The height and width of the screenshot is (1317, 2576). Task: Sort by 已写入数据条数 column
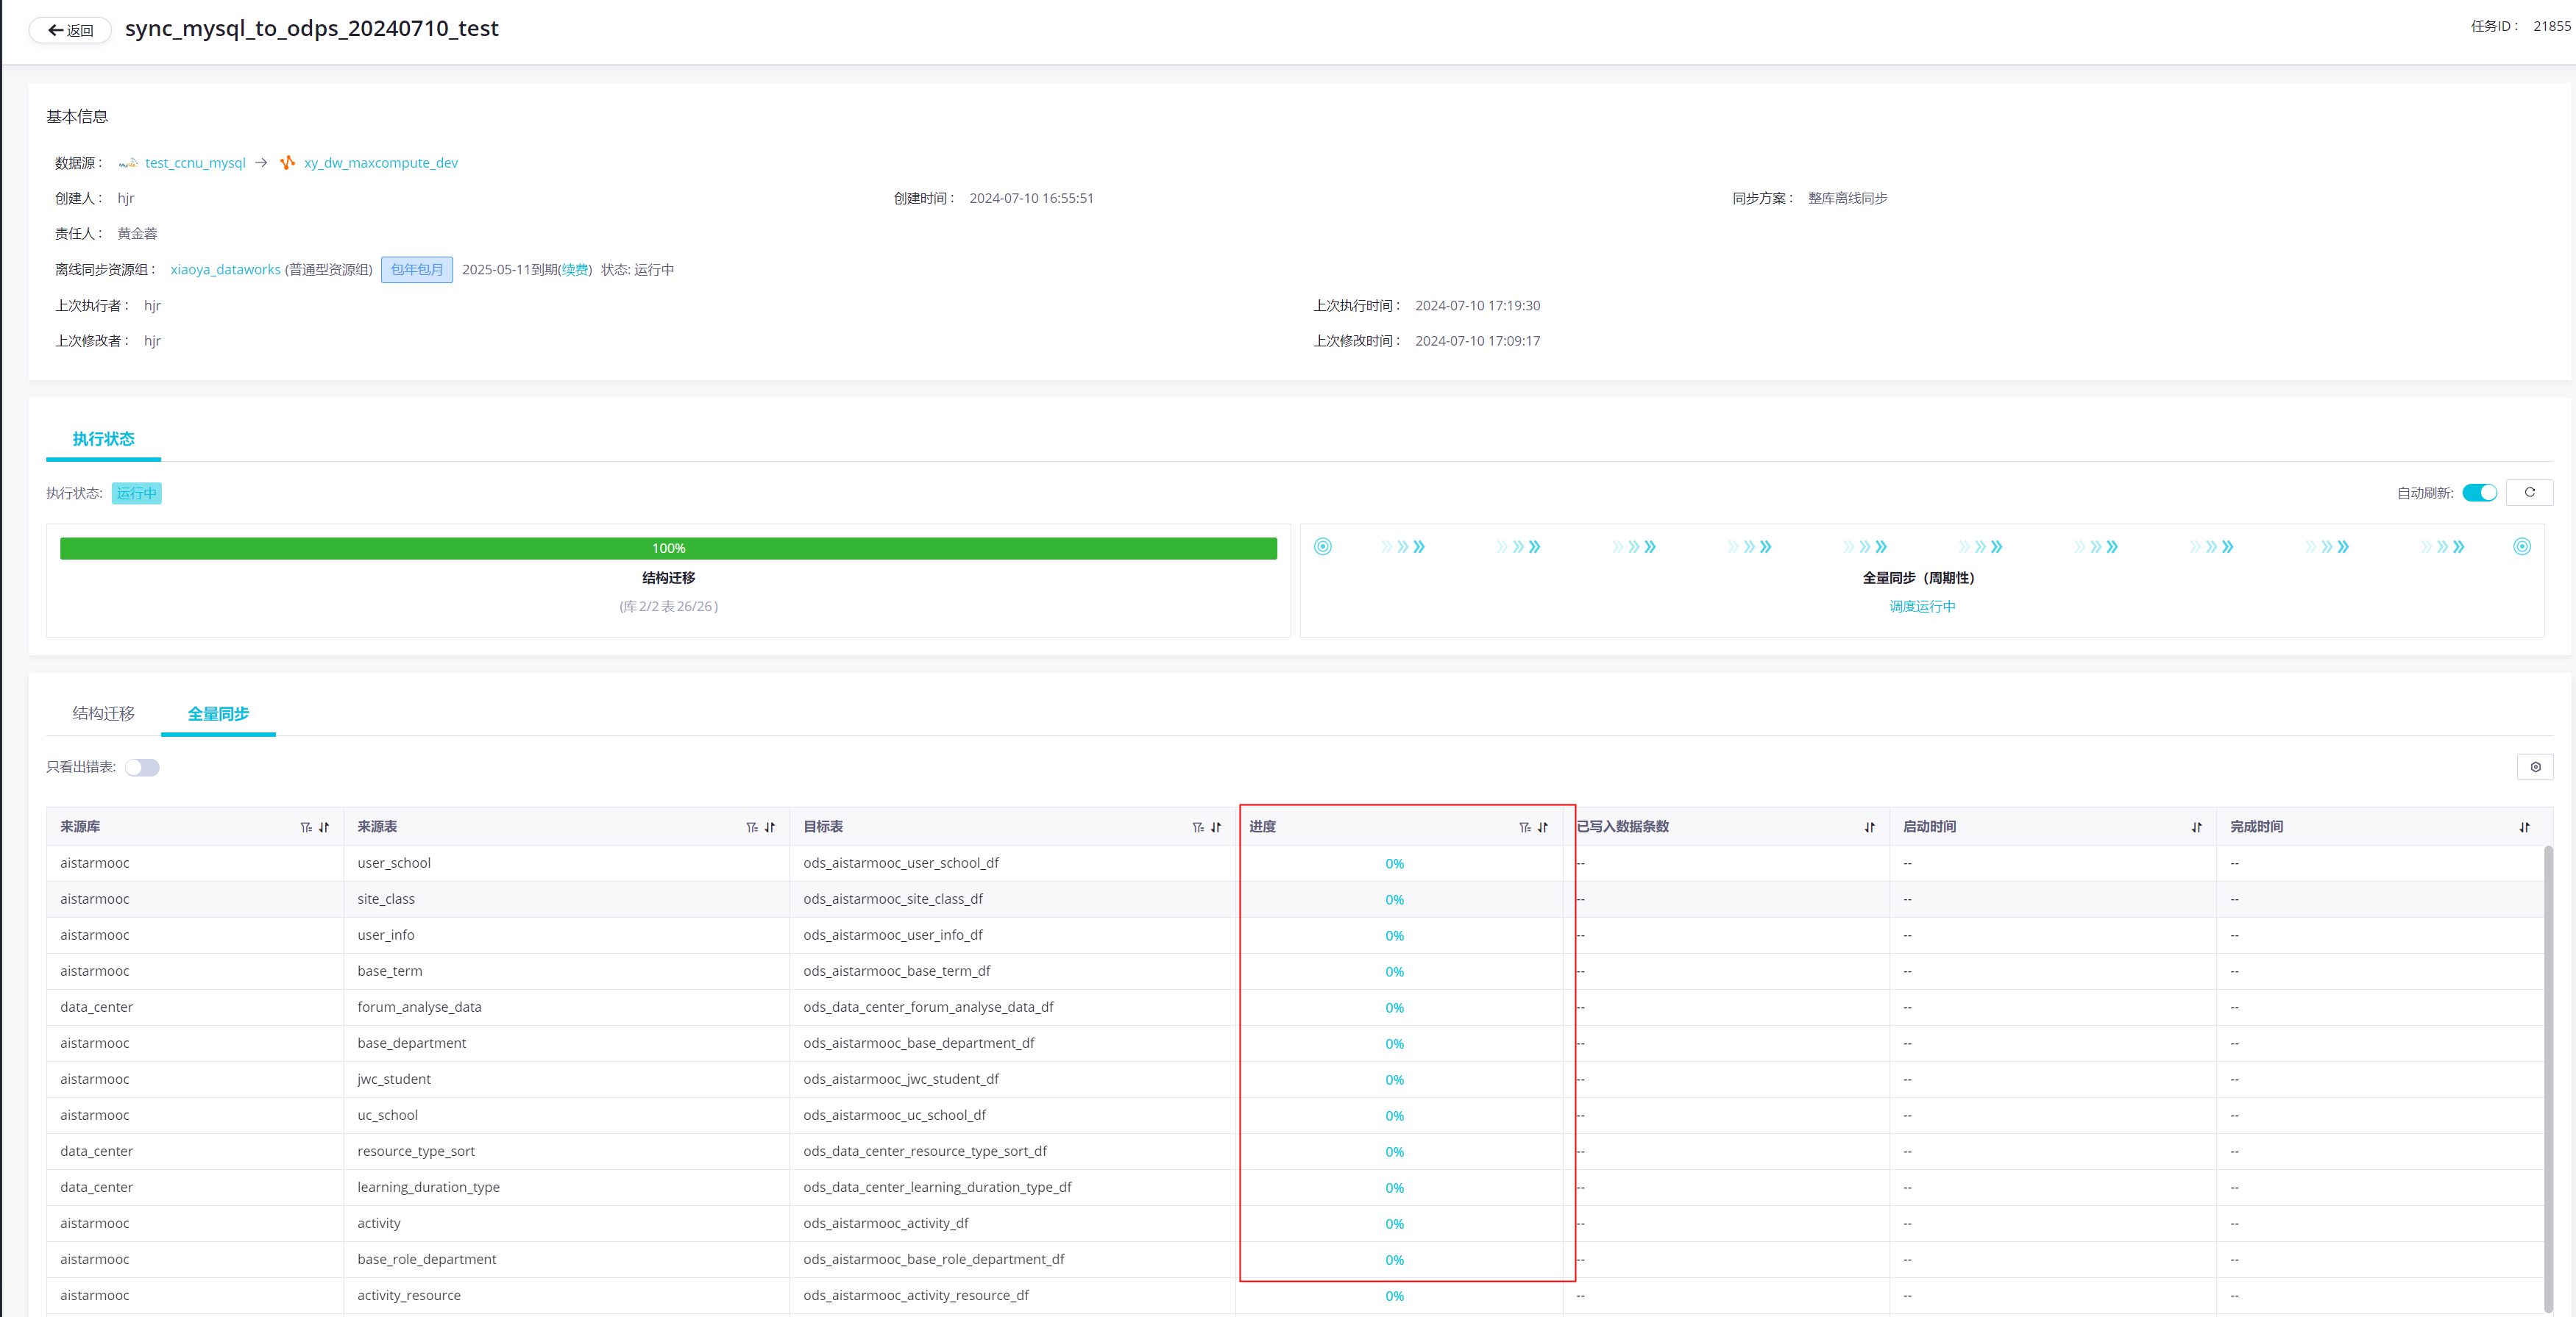[1870, 827]
